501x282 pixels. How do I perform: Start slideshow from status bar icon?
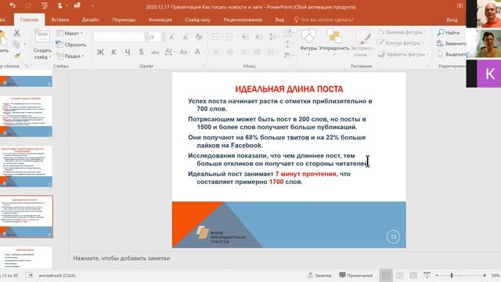pos(427,275)
